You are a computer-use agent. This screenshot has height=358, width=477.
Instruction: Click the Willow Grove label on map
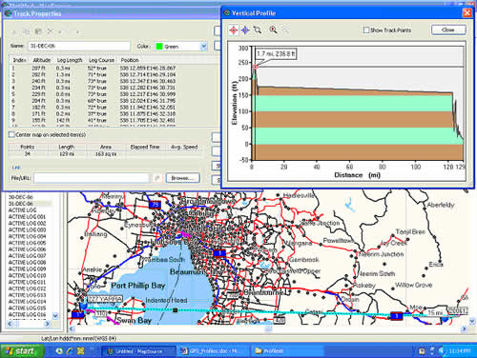coord(414,285)
